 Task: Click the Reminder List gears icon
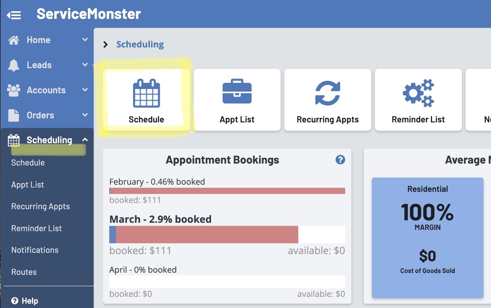pos(418,93)
